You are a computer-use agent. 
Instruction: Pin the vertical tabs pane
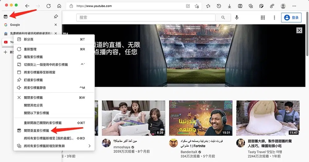point(56,17)
